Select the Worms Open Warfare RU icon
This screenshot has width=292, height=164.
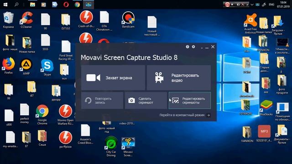point(65,115)
